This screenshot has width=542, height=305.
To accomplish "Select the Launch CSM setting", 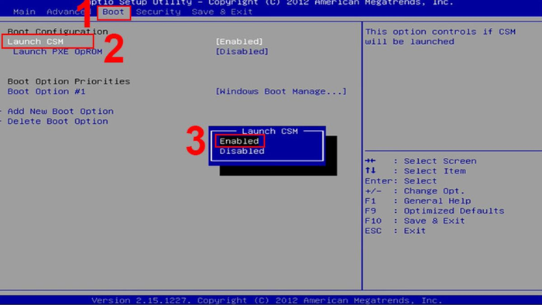I will (x=36, y=42).
